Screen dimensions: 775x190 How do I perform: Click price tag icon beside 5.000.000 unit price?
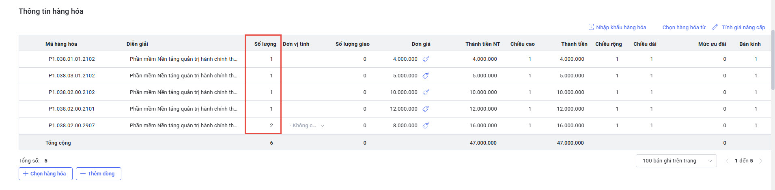(426, 76)
